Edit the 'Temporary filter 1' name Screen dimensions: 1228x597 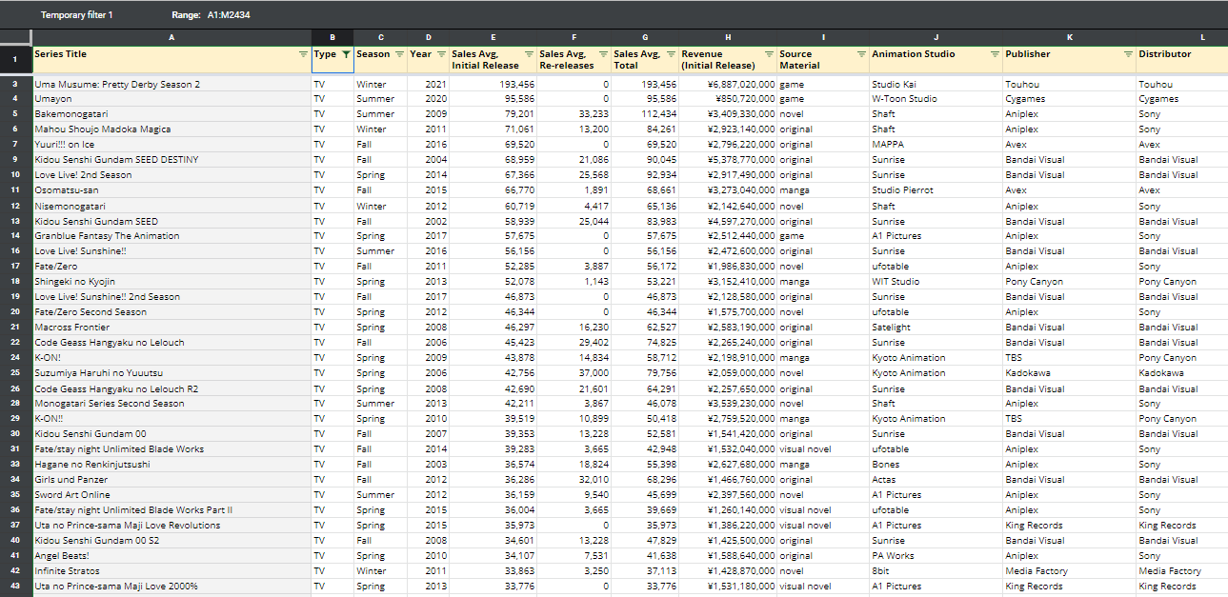pyautogui.click(x=77, y=15)
